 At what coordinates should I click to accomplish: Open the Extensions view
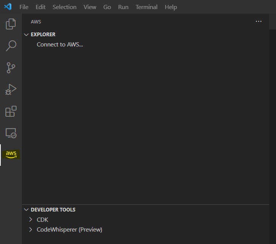(x=11, y=111)
